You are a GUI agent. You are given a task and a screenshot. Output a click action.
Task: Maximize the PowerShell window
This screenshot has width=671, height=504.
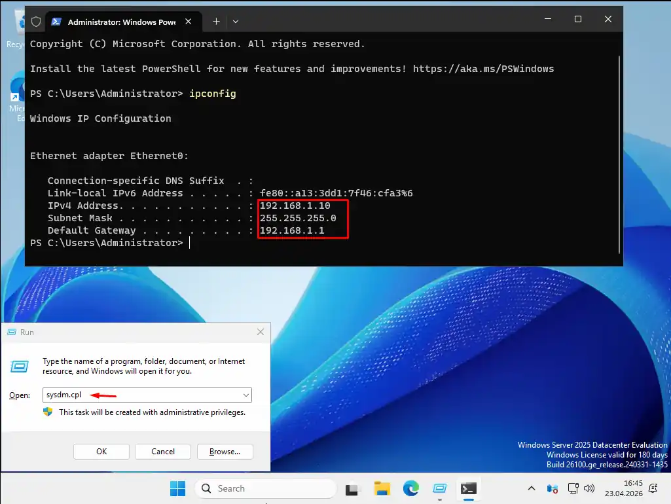click(x=577, y=19)
